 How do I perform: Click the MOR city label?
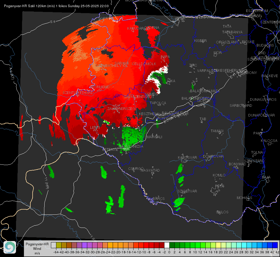[x=218, y=53]
